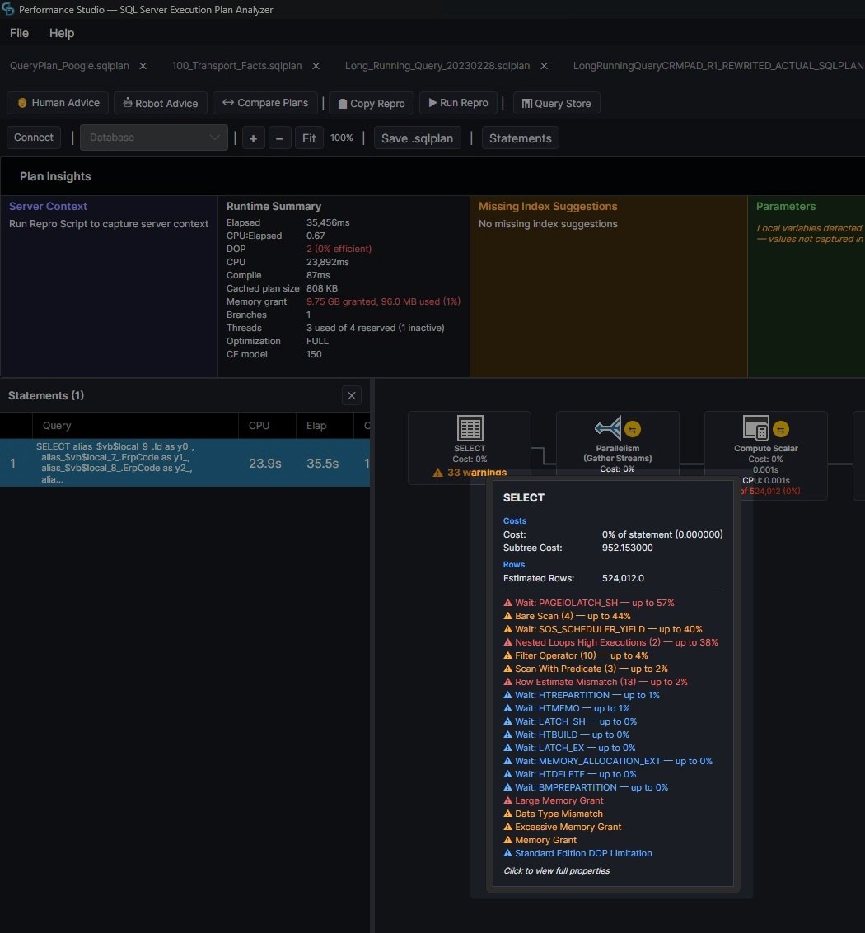Open Query Store
865x933 pixels.
[x=556, y=103]
